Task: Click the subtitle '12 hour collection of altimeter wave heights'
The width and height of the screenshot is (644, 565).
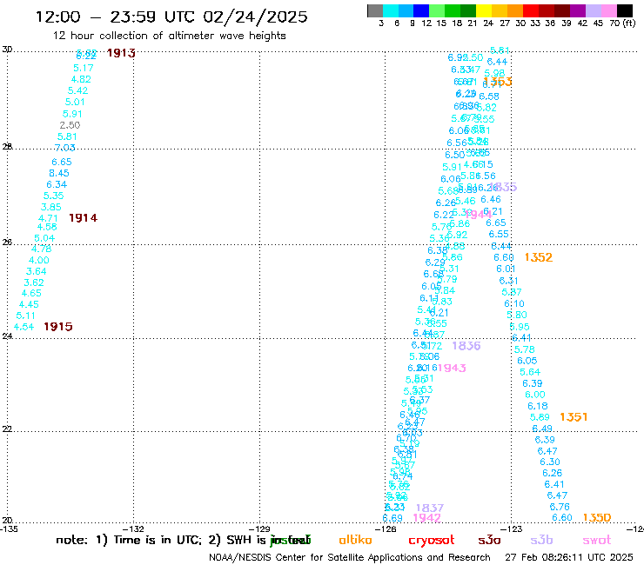Action: [x=169, y=36]
